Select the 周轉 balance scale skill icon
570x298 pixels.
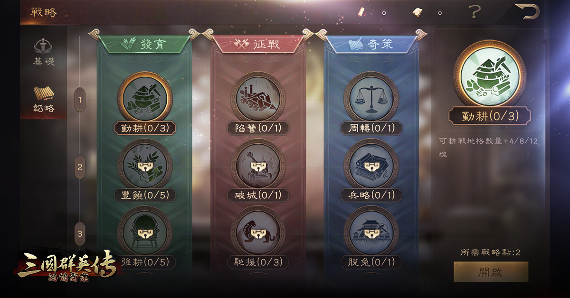point(371,99)
